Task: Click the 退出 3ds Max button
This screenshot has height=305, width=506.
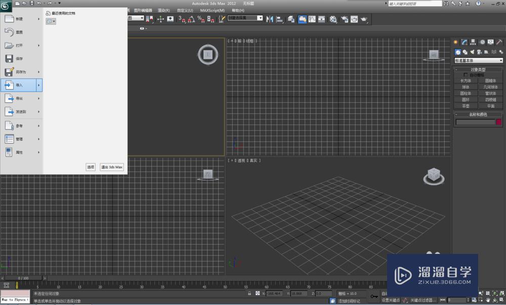Action: [112, 167]
